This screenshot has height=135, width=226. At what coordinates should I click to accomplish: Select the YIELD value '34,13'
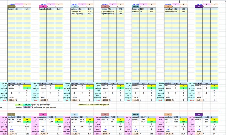click(168, 134)
